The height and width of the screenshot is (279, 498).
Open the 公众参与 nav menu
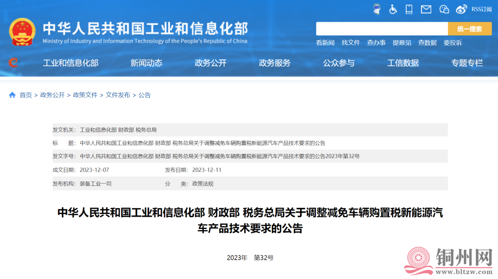coord(339,63)
